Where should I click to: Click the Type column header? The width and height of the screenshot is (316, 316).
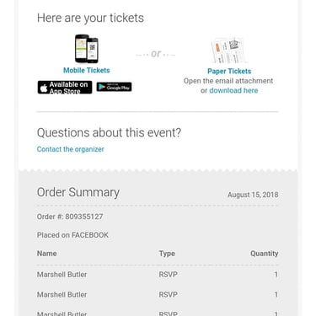(x=167, y=254)
